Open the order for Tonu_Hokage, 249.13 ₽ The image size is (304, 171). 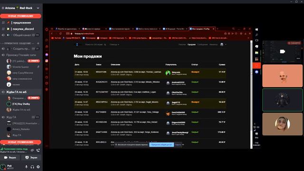150,113
